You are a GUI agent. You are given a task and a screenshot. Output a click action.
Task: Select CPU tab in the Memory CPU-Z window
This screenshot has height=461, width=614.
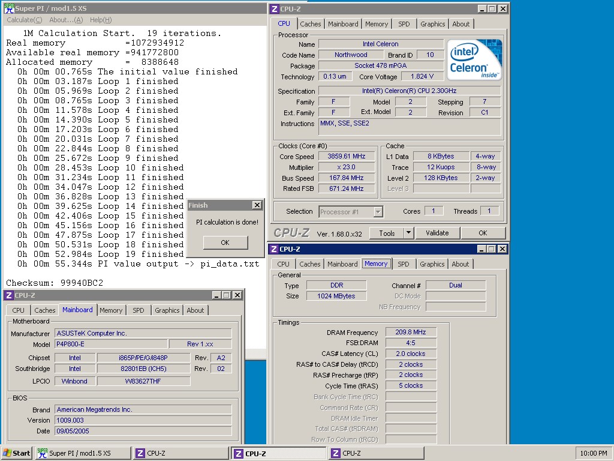(x=283, y=264)
